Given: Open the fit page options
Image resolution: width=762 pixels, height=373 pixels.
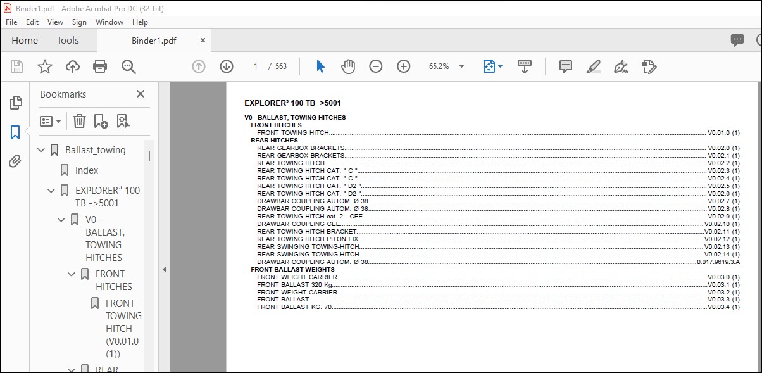Looking at the screenshot, I should pyautogui.click(x=492, y=66).
